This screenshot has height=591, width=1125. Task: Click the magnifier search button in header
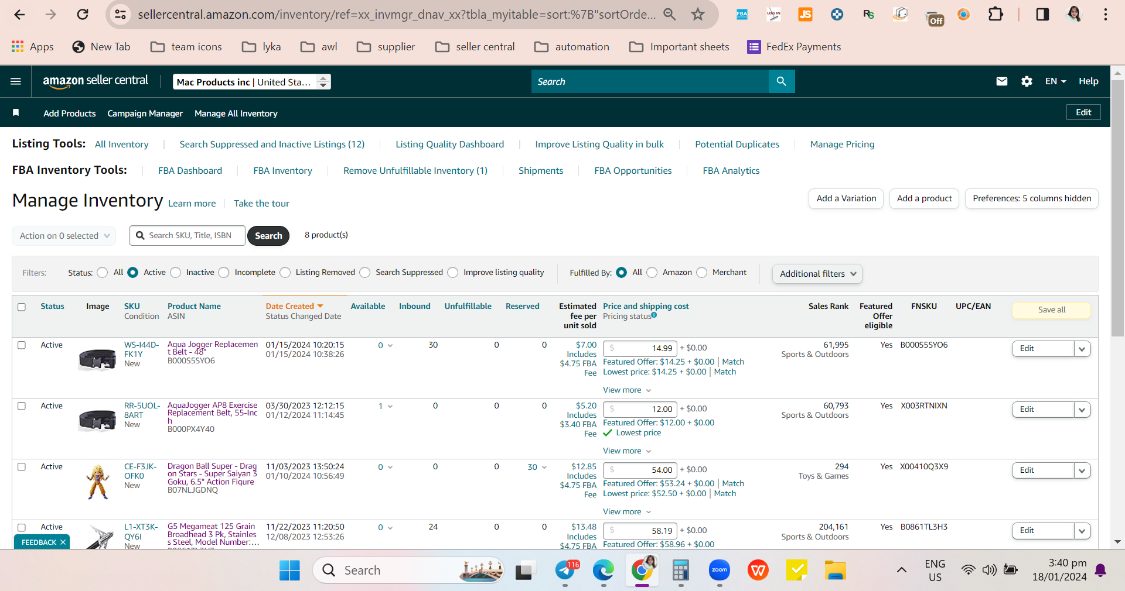point(782,81)
